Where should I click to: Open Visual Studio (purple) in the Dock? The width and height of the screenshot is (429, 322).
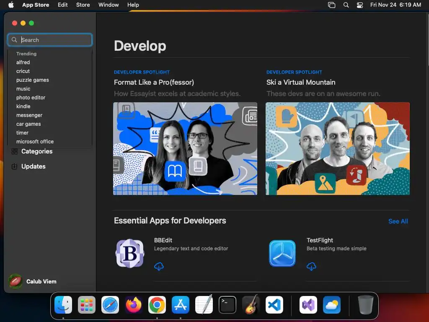pos(308,305)
